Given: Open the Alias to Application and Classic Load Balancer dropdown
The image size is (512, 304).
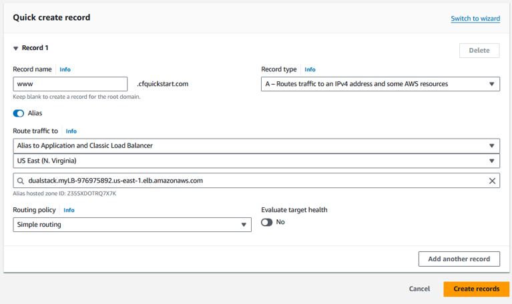Looking at the screenshot, I should tap(256, 146).
